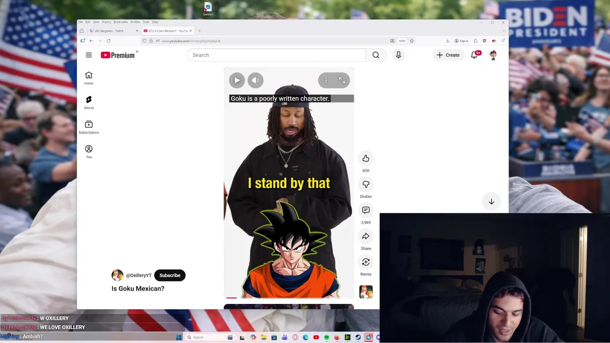Open the Windows Start menu
The height and width of the screenshot is (343, 610).
tap(179, 337)
